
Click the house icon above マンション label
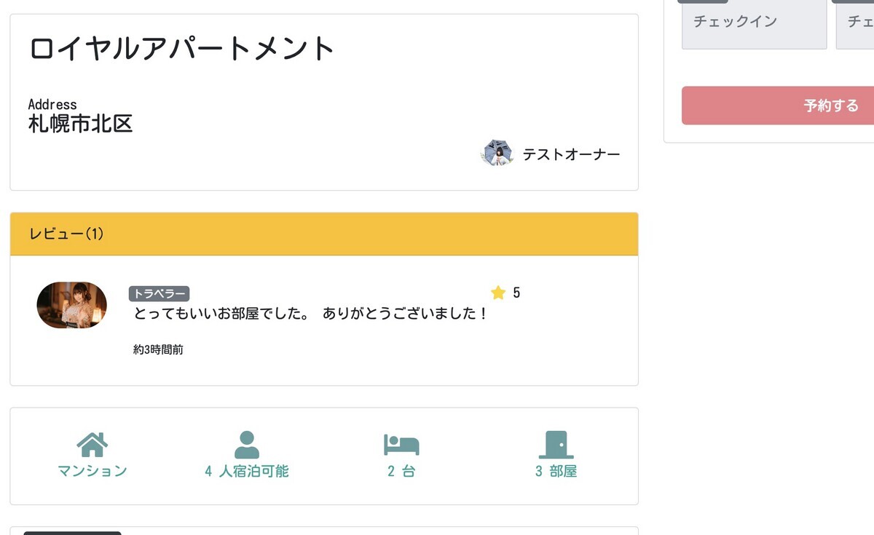93,443
